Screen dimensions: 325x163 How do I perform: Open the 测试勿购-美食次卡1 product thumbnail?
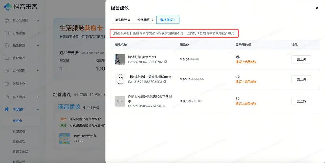pos(120,59)
